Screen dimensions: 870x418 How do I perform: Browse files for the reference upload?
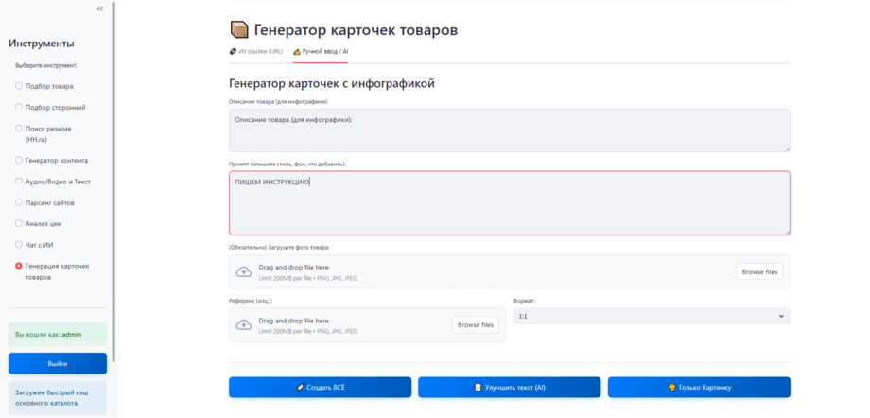476,325
